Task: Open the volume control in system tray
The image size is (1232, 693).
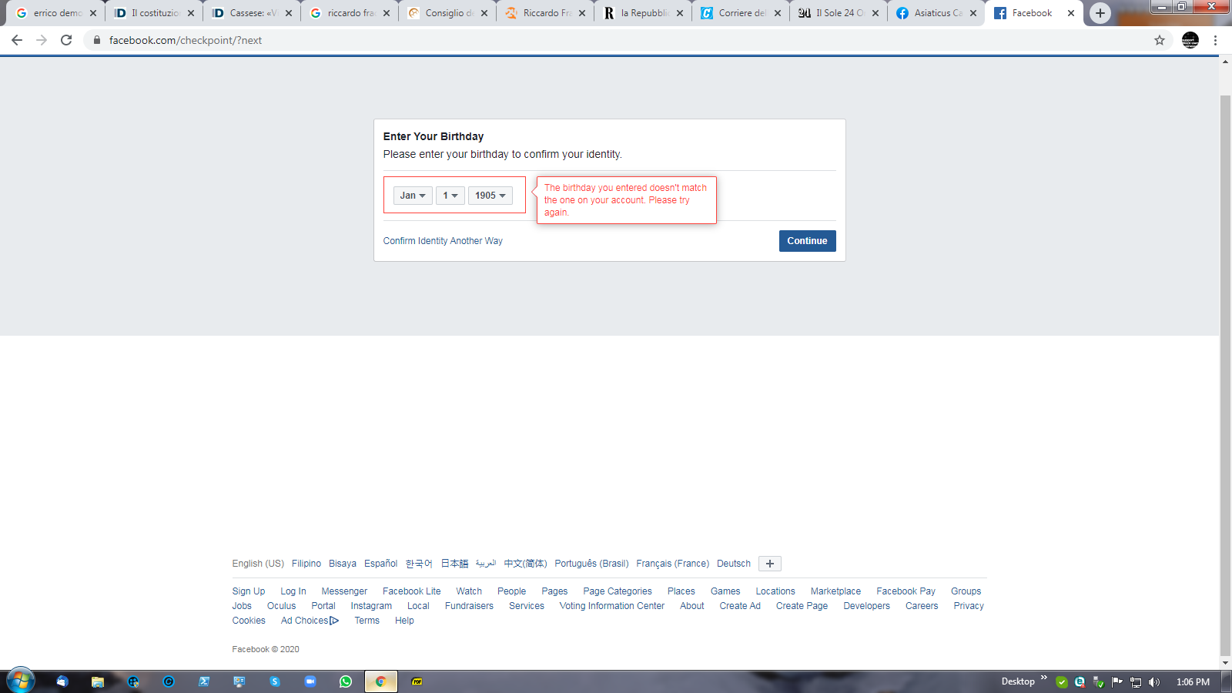Action: (1154, 682)
